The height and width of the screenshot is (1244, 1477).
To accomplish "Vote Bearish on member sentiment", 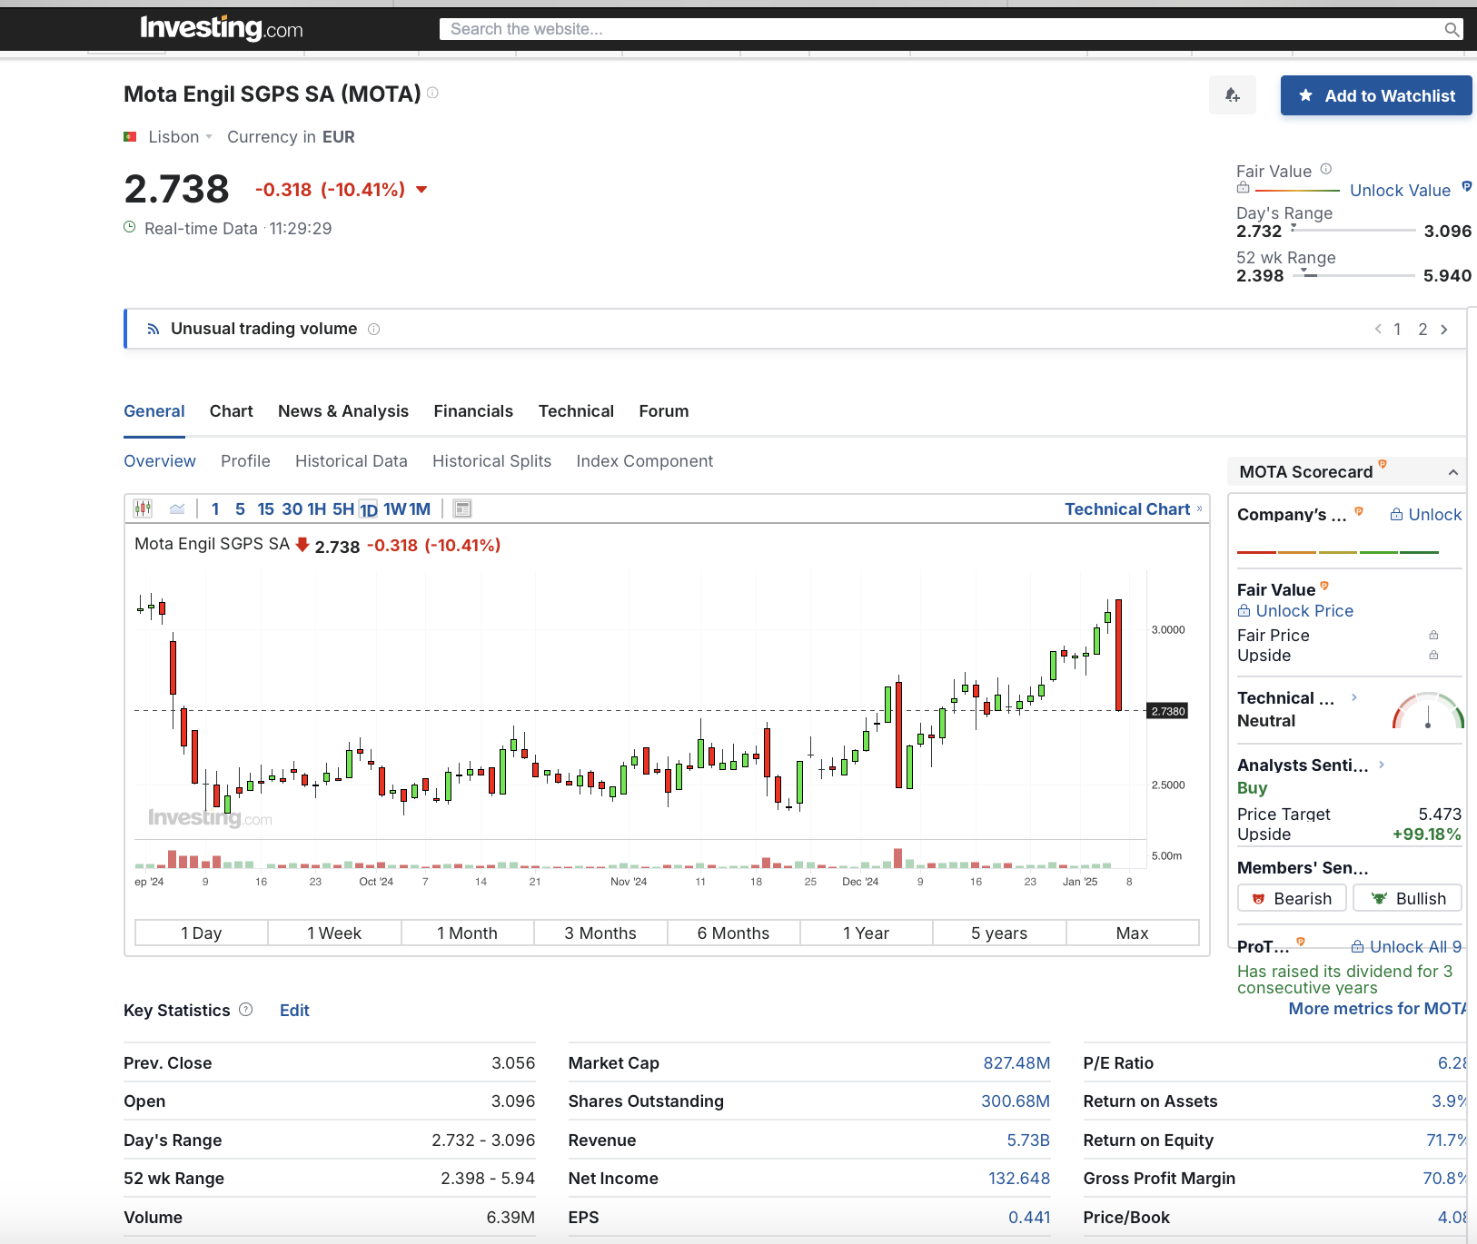I will tap(1292, 898).
